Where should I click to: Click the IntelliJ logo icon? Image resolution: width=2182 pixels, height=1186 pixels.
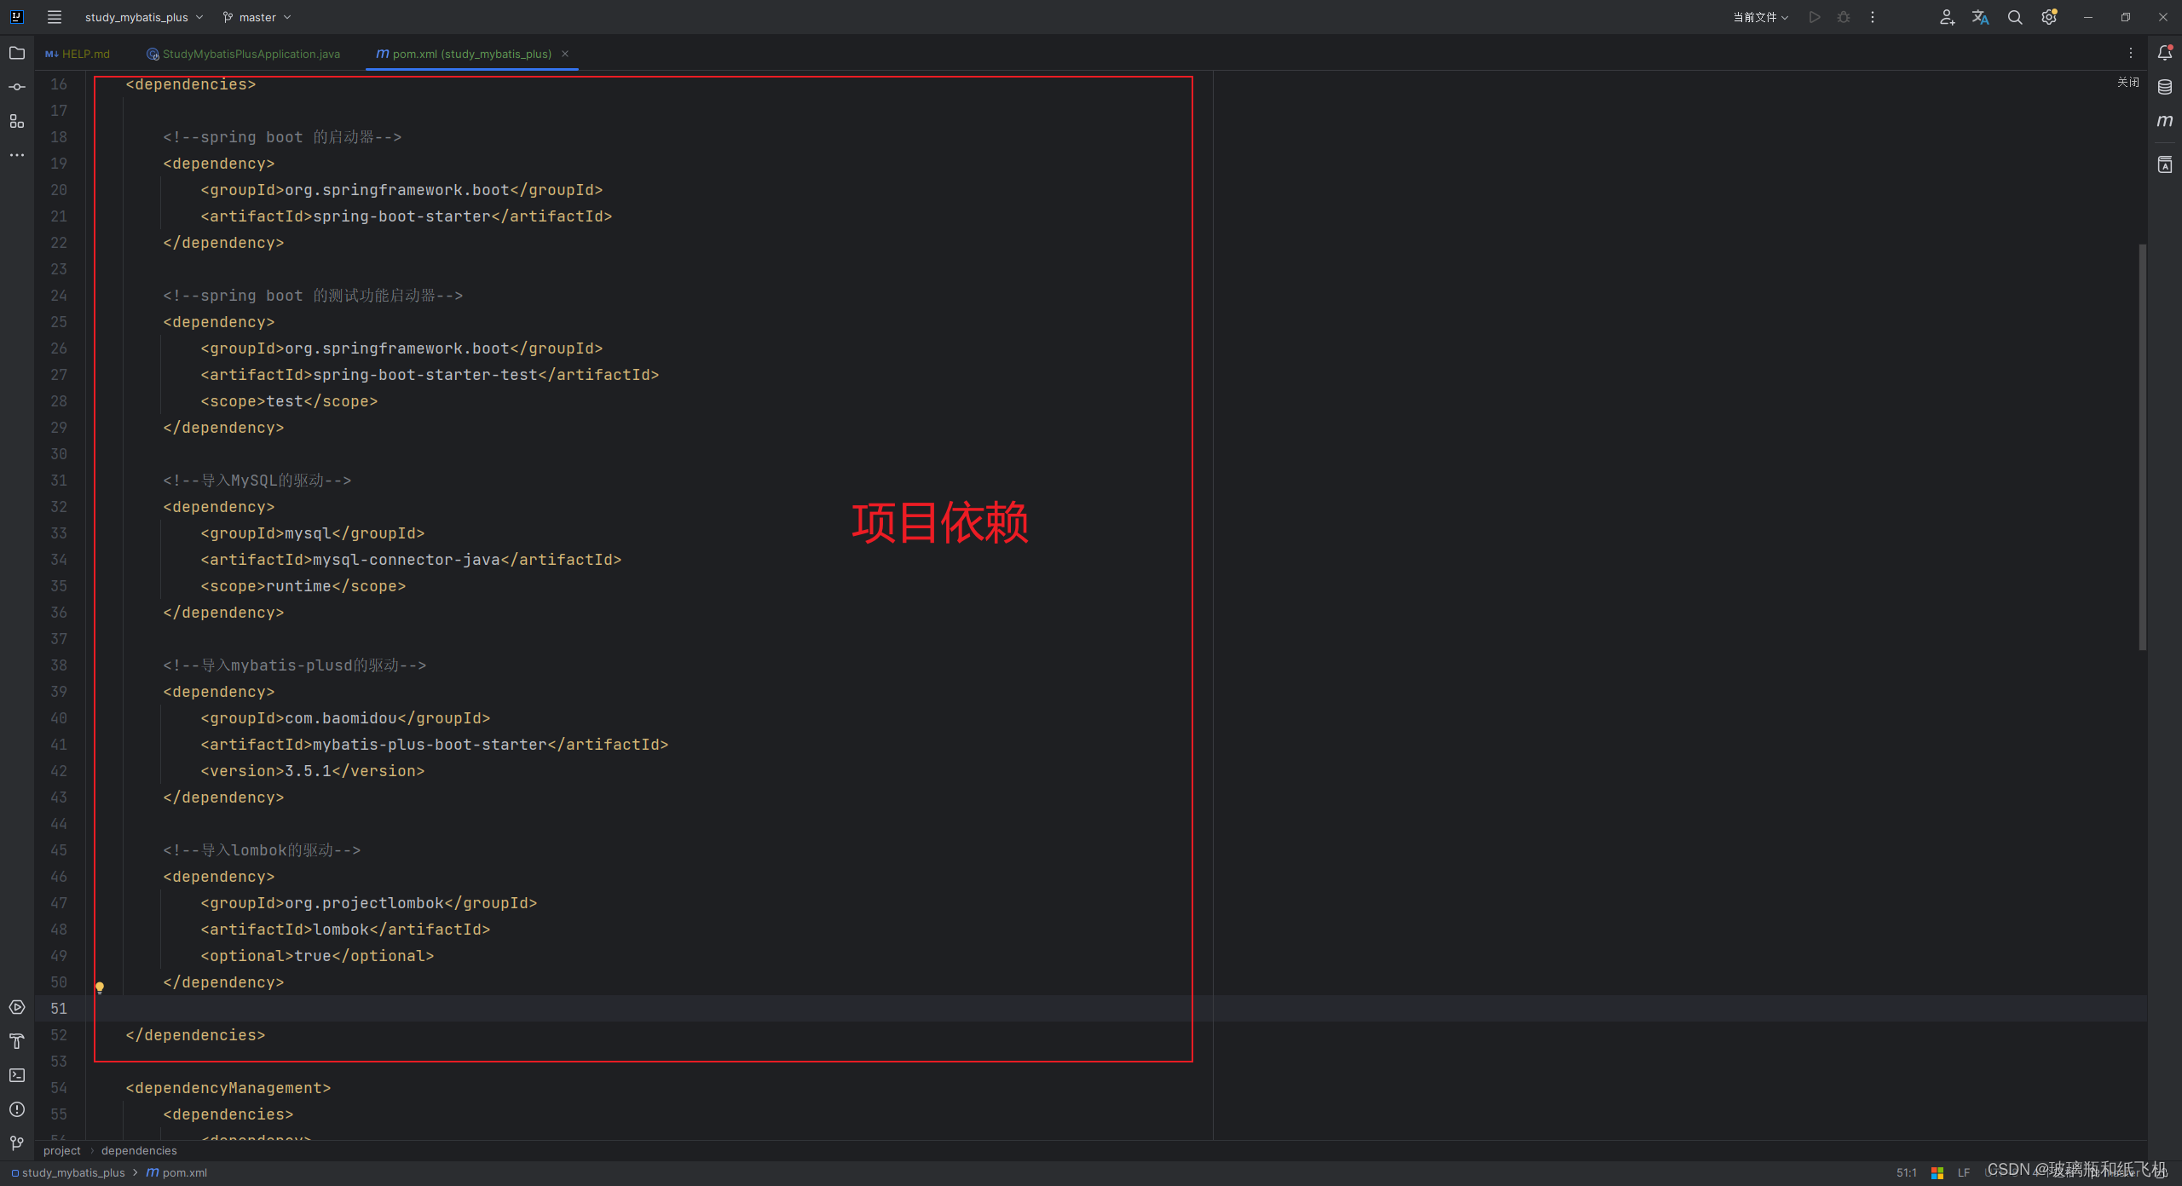(x=17, y=17)
